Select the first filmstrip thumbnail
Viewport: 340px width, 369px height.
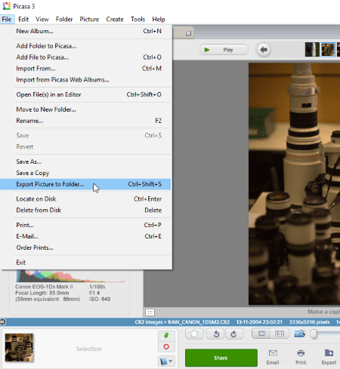pyautogui.click(x=312, y=49)
